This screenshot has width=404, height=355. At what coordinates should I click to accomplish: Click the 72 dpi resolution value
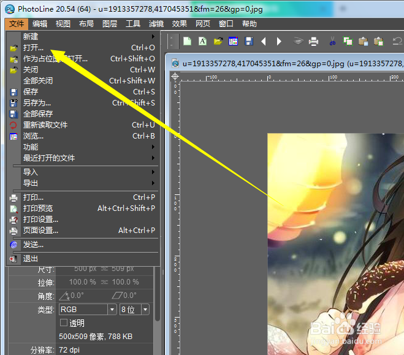coord(69,350)
